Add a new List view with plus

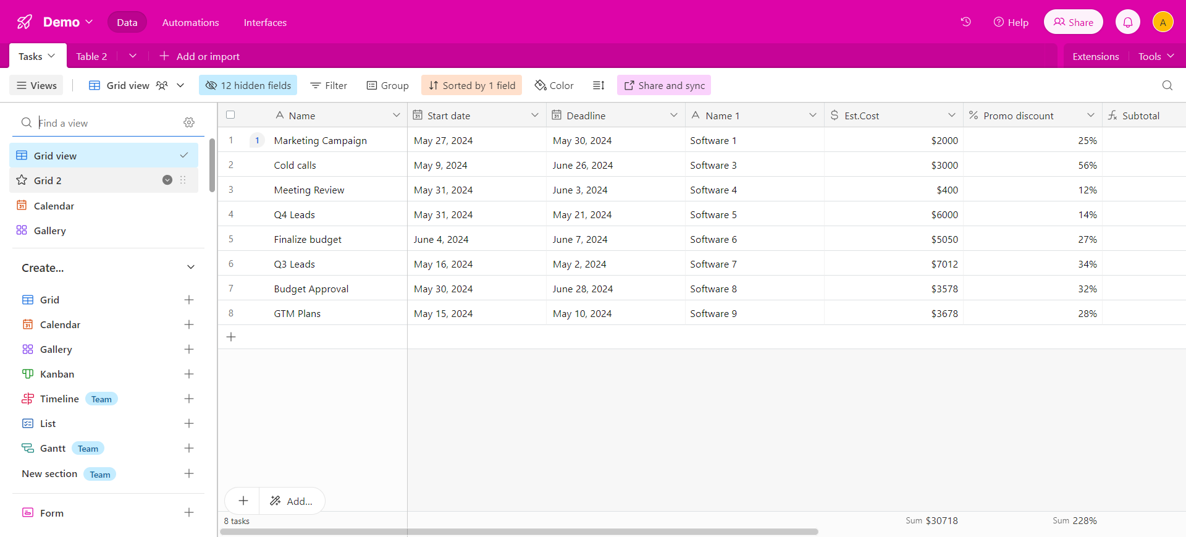(189, 423)
